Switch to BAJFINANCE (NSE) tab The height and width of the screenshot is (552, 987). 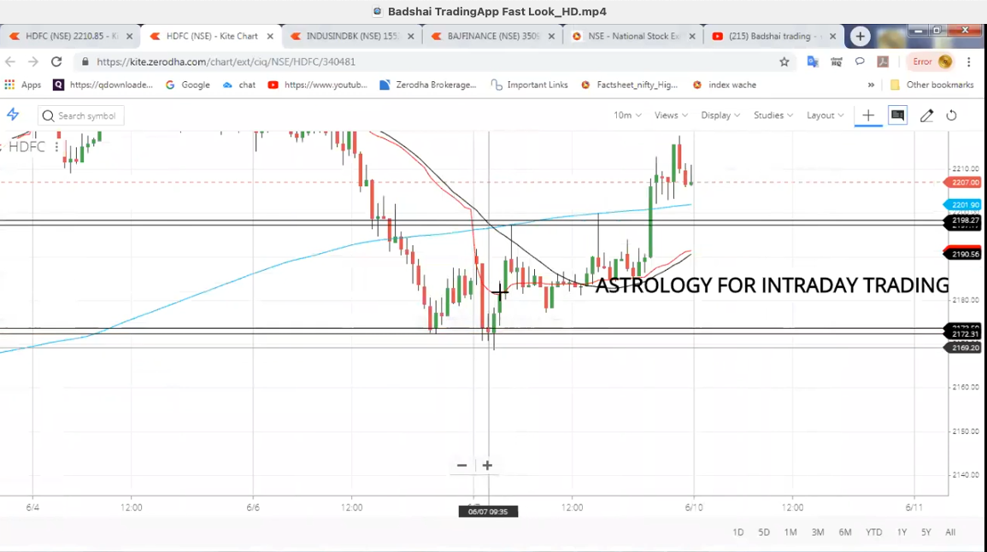tap(491, 37)
